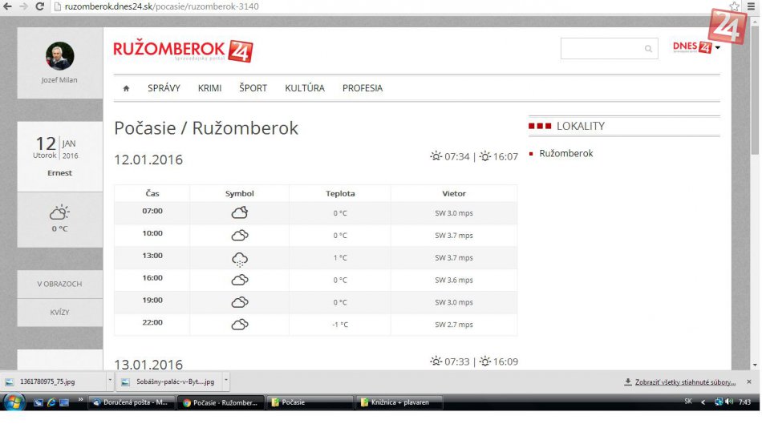Open the Windows Start menu
The image size is (762, 428).
point(14,402)
